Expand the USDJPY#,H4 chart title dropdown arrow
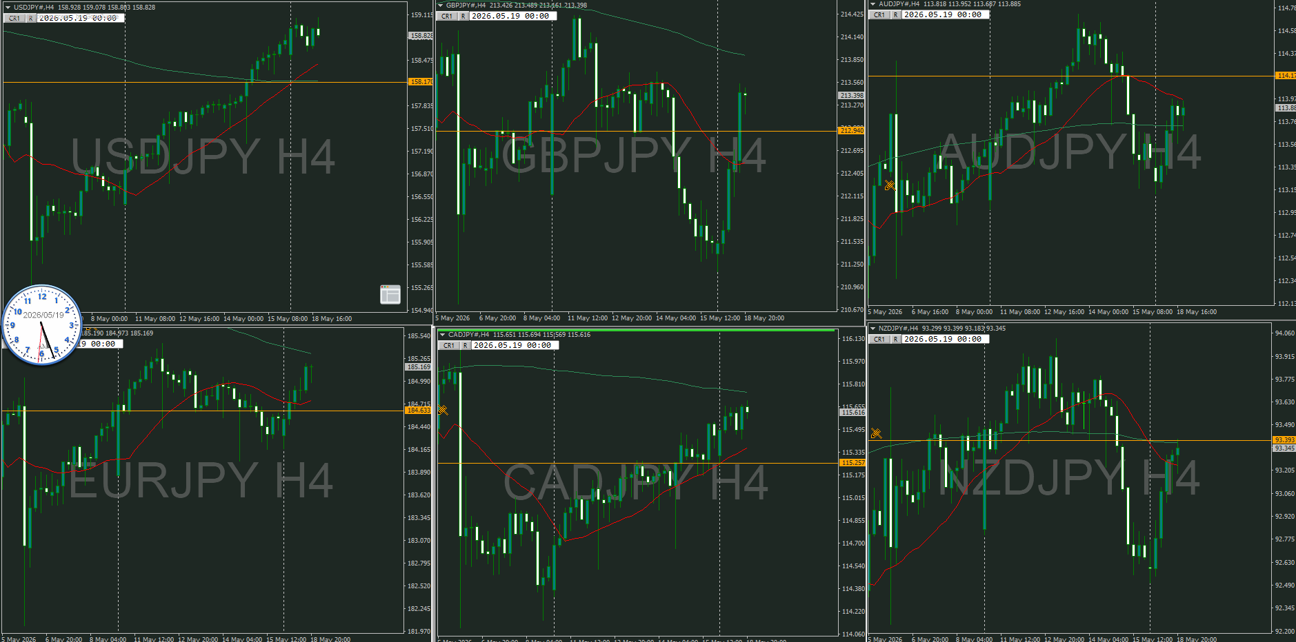The image size is (1296, 642). coord(8,8)
